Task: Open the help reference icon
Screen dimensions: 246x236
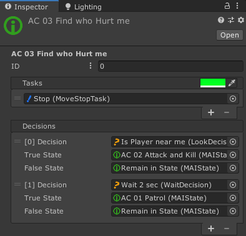Action: click(221, 20)
